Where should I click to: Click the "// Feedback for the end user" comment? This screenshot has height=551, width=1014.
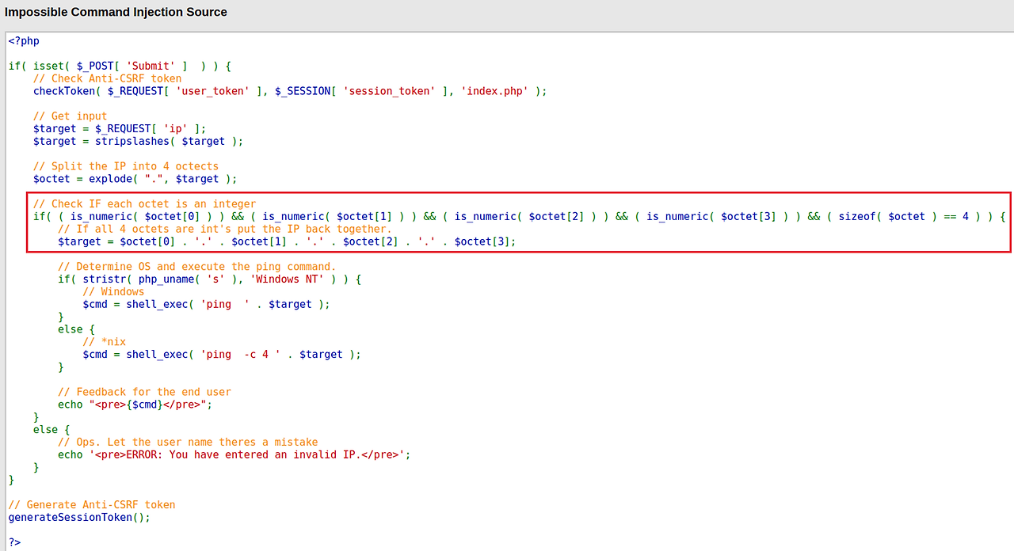point(145,392)
